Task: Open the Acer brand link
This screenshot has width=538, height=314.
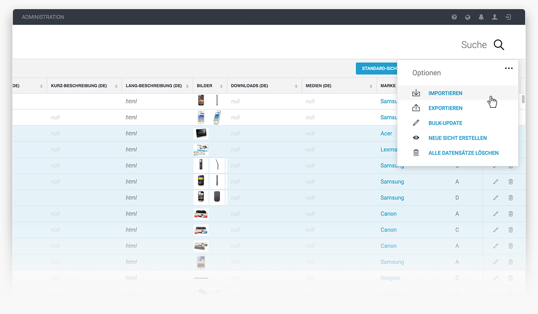Action: coord(386,133)
